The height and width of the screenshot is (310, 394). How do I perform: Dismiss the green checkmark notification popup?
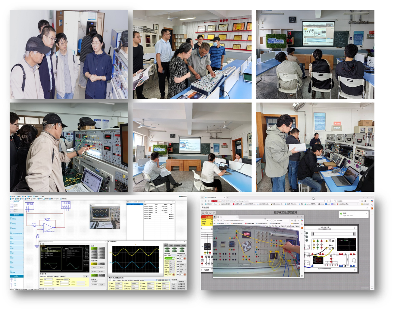point(367,213)
